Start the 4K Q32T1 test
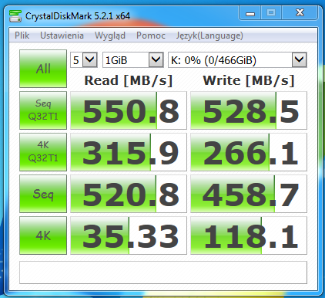Image resolution: width=325 pixels, height=298 pixels. click(43, 152)
